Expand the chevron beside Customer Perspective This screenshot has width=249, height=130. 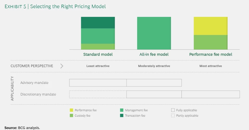point(62,66)
